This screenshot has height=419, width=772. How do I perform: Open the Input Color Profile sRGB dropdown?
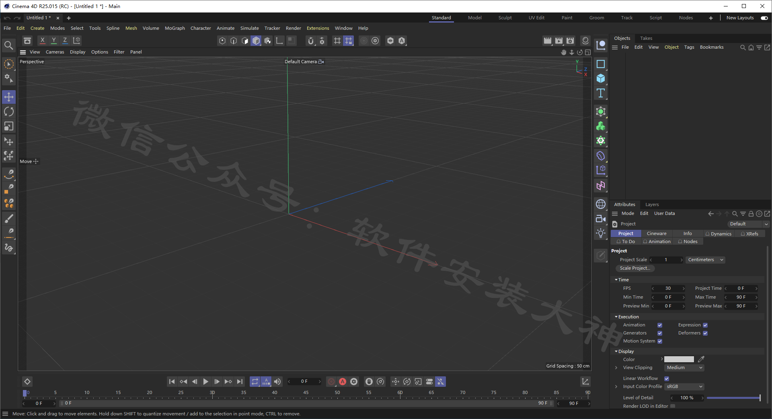[684, 387]
